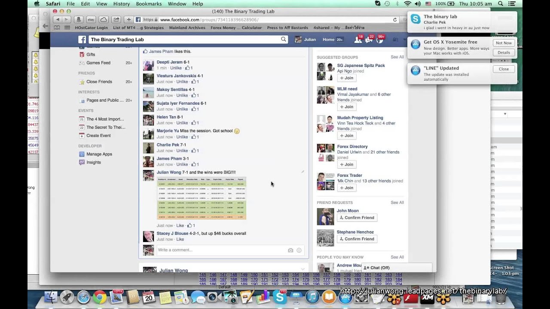Screen dimensions: 550x309
Task: Edit Julian Wong's comment with the pencil icon
Action: pyautogui.click(x=302, y=172)
